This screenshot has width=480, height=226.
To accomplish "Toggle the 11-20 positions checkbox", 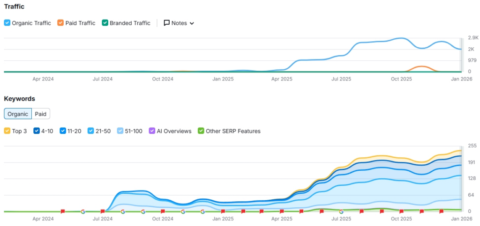I will tap(62, 131).
